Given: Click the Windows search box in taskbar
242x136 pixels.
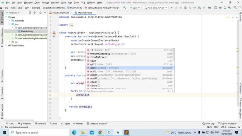Looking at the screenshot, I should (39, 133).
